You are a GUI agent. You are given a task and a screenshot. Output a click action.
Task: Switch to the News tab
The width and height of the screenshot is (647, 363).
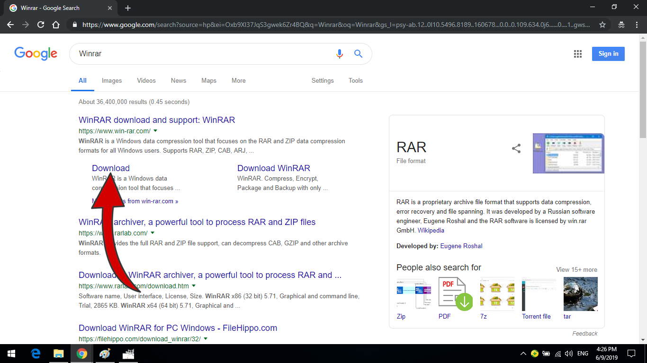[x=179, y=81]
